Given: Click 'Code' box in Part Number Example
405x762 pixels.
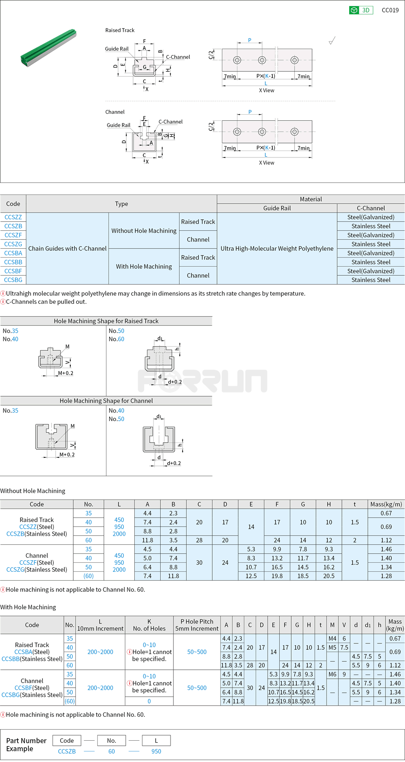Looking at the screenshot, I should click(x=67, y=741).
